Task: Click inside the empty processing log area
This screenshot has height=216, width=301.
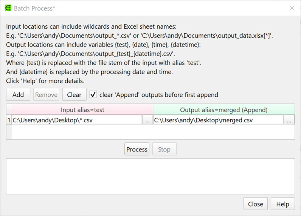Action: 150,176
